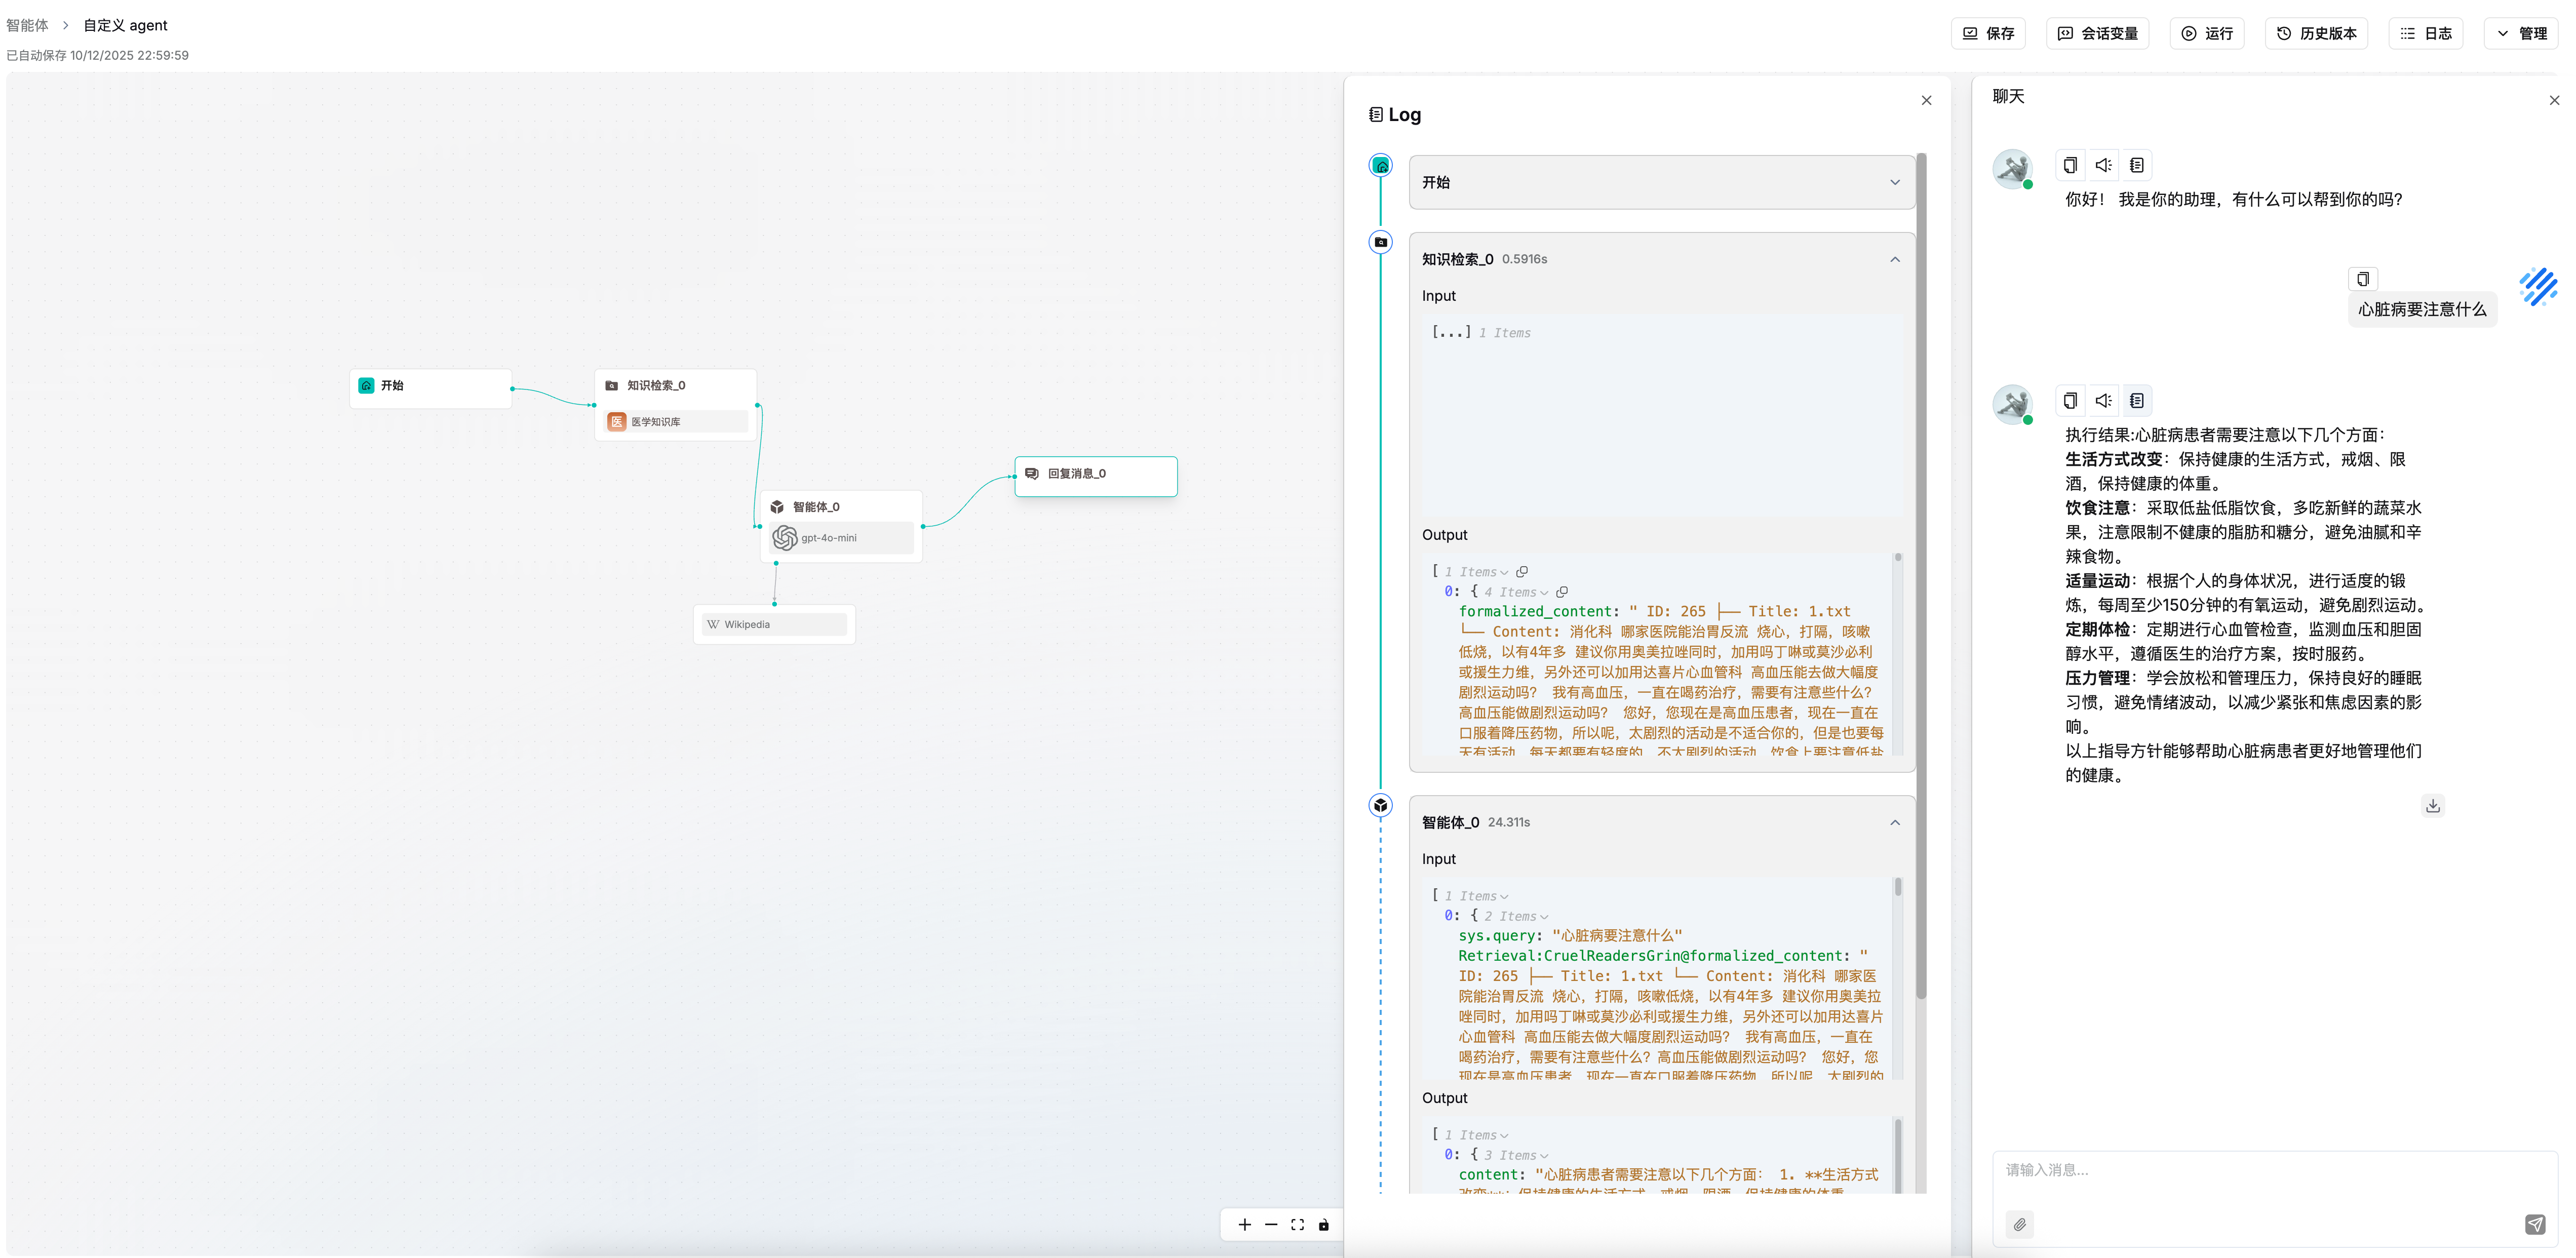Open the 历史版本 panel

2316,33
